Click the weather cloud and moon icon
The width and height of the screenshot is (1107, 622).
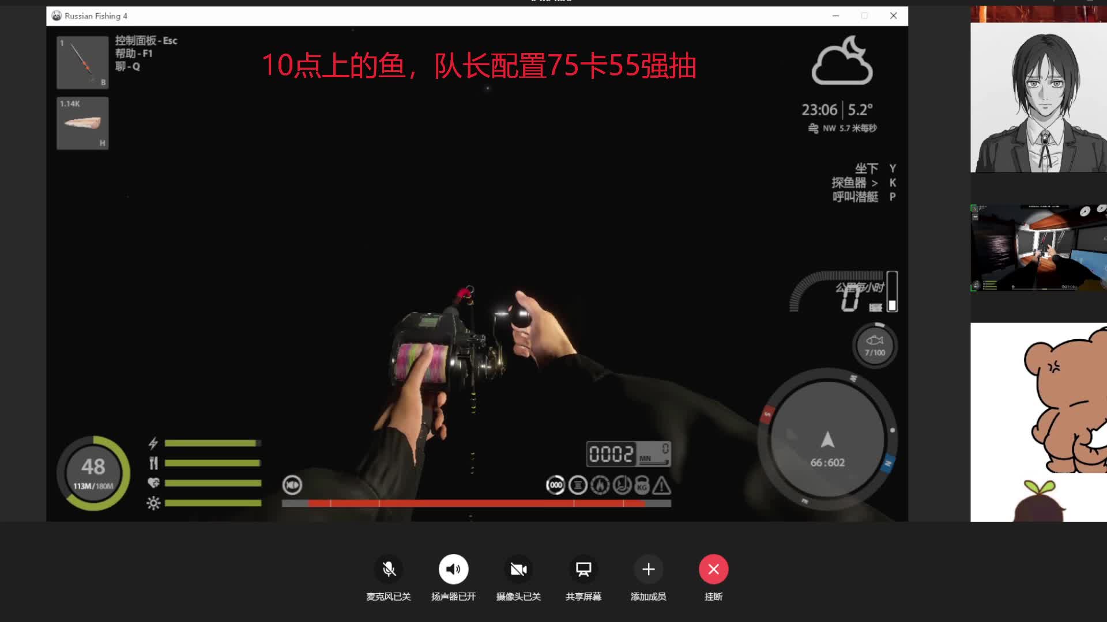point(842,60)
